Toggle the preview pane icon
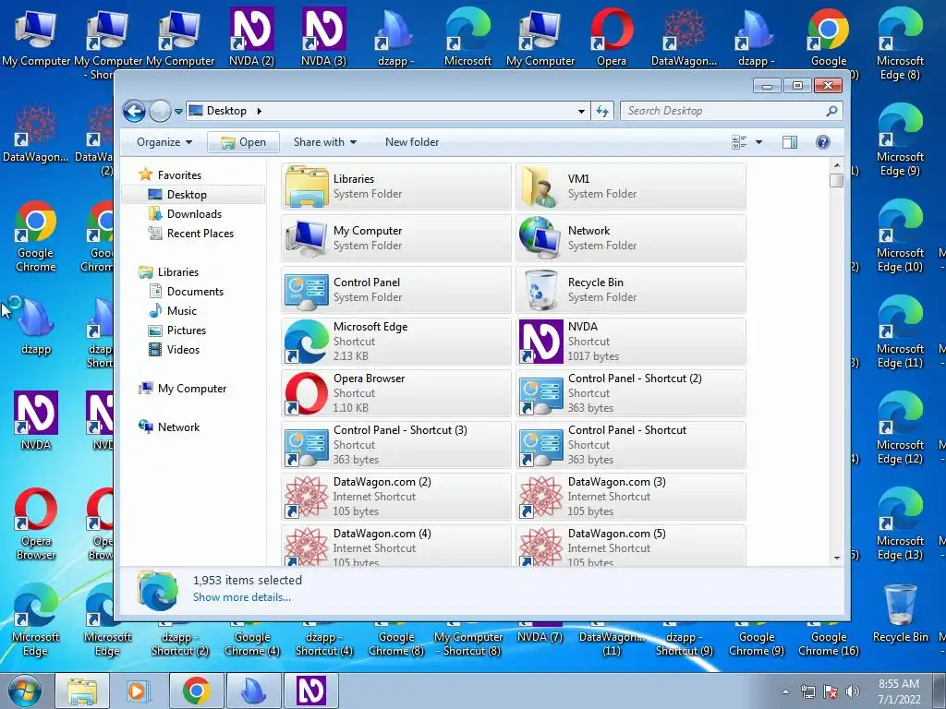 tap(790, 142)
